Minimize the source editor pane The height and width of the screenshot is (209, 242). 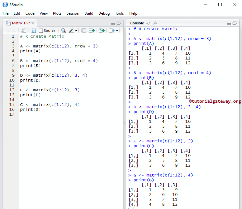click(113, 23)
